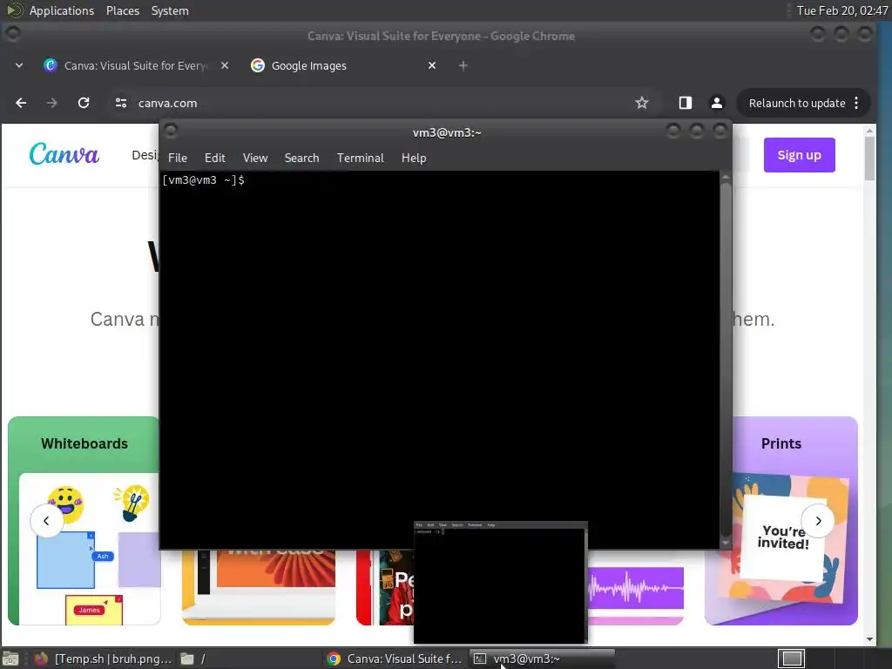Reload the Canva page
This screenshot has width=892, height=669.
(84, 103)
